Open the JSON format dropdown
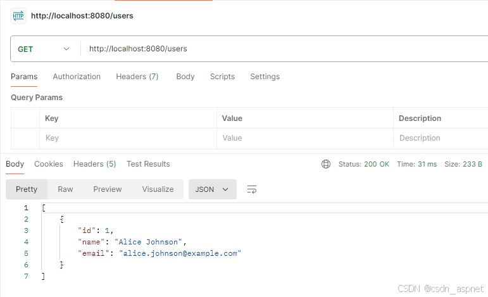 213,189
